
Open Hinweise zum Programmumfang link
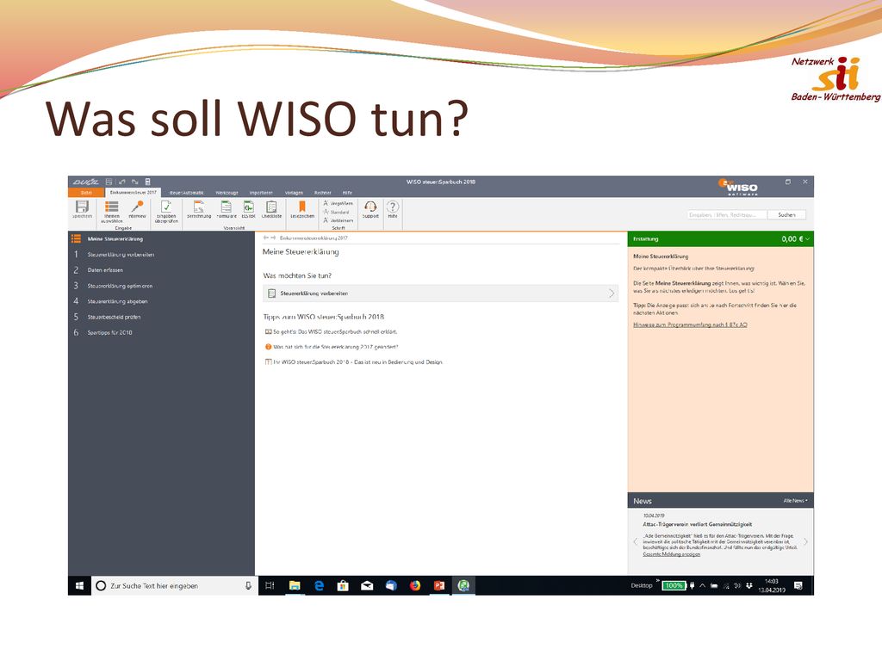click(x=690, y=324)
